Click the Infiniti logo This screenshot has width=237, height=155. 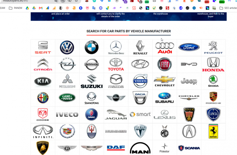[43, 132]
